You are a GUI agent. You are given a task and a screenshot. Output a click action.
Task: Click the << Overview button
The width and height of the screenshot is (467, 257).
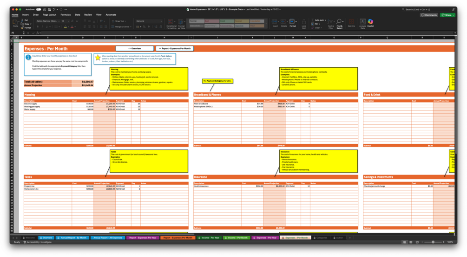(135, 49)
